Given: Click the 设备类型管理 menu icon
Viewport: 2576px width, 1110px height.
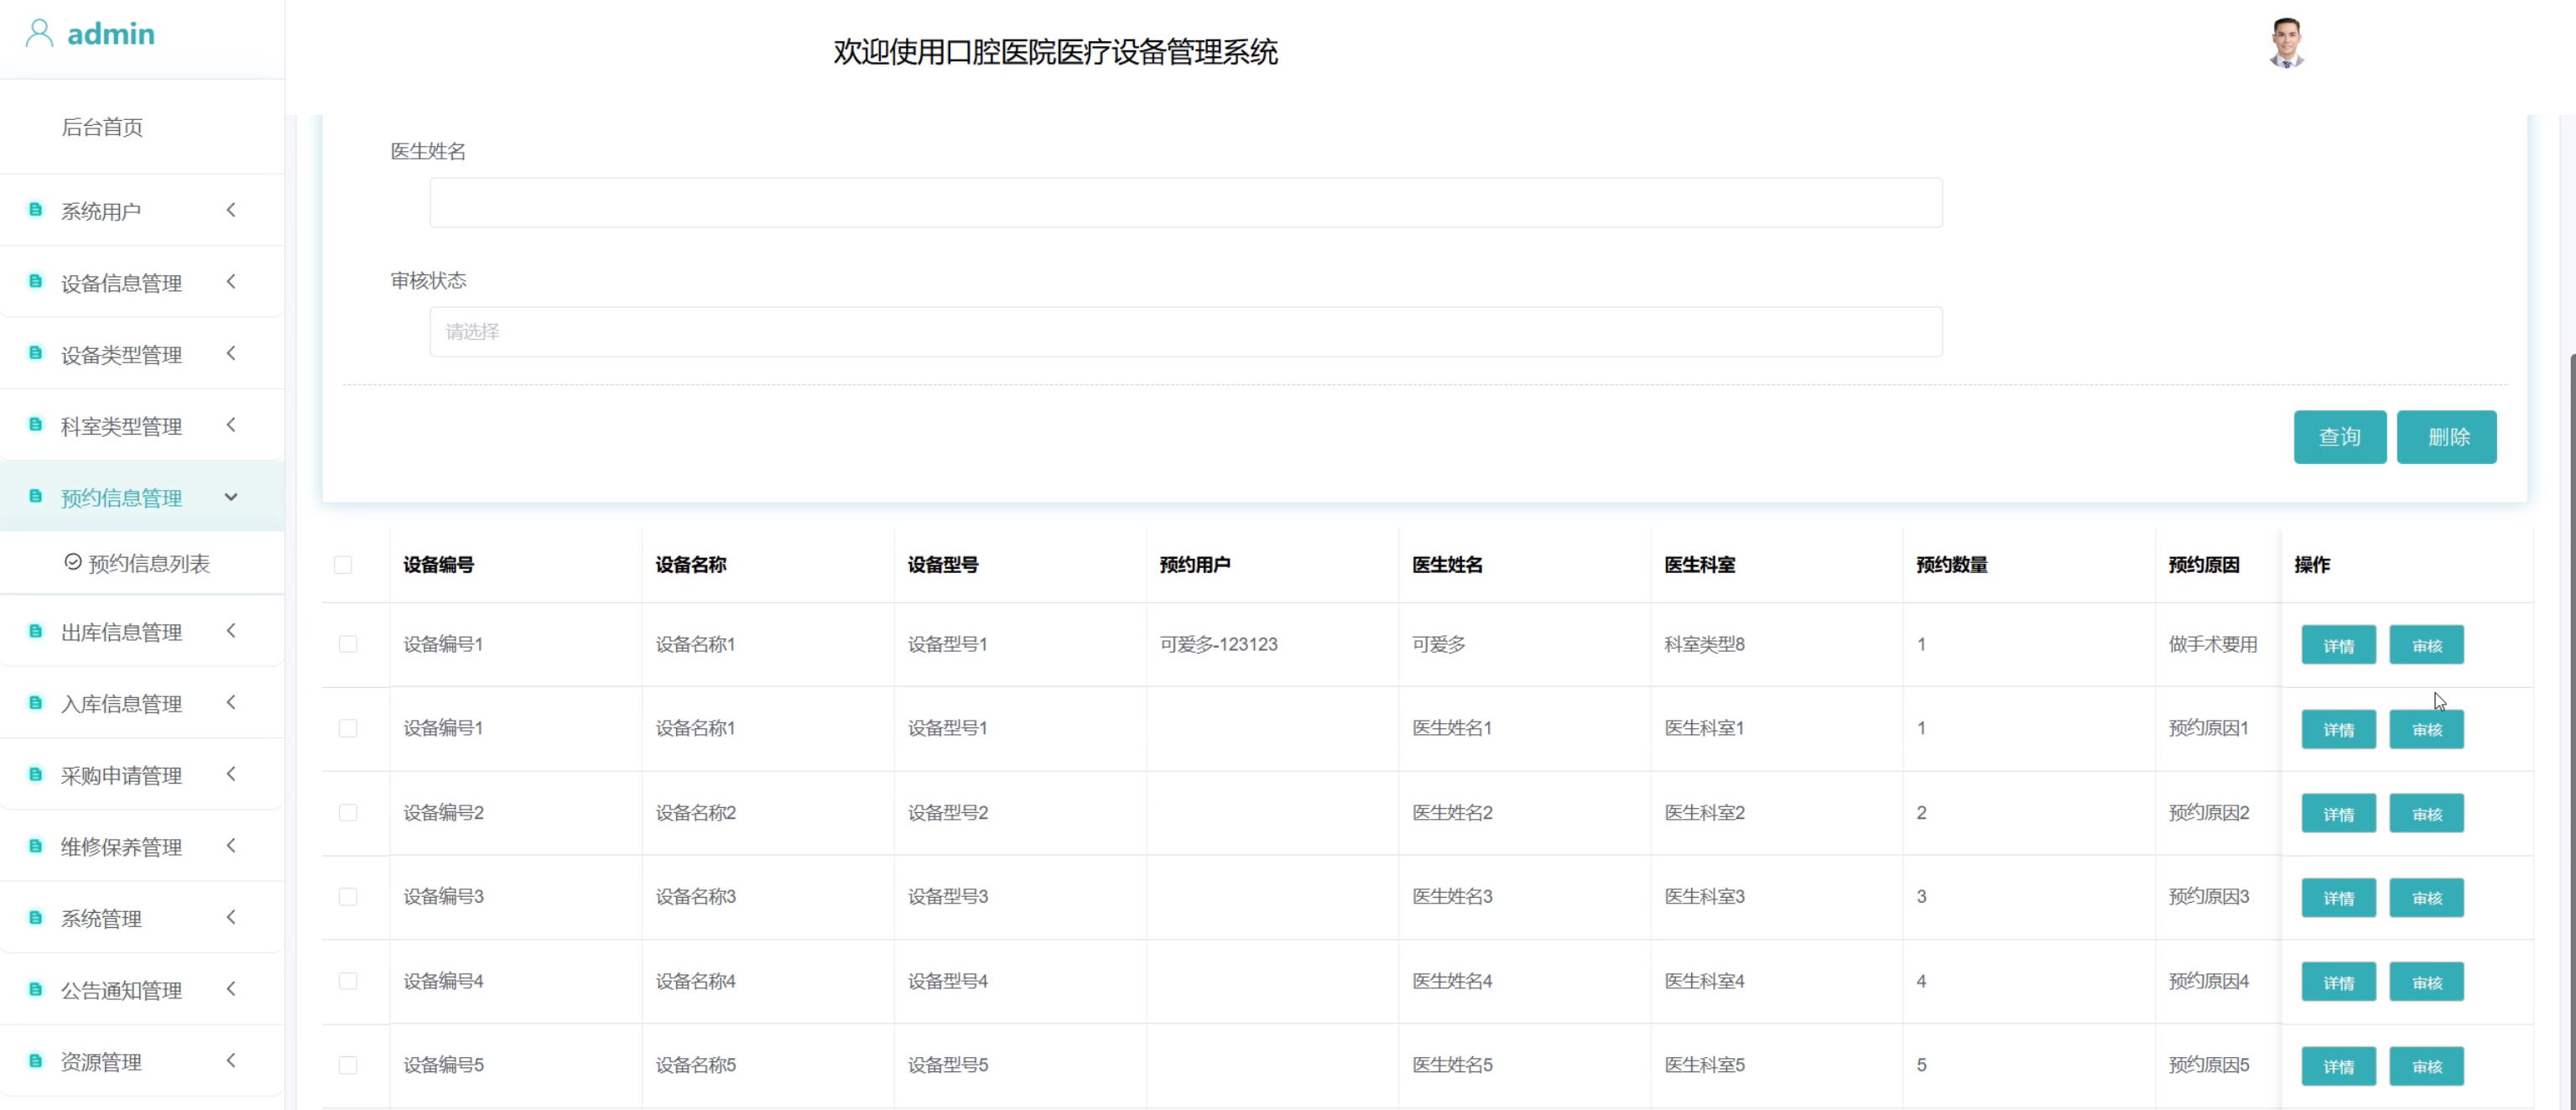Looking at the screenshot, I should 35,353.
